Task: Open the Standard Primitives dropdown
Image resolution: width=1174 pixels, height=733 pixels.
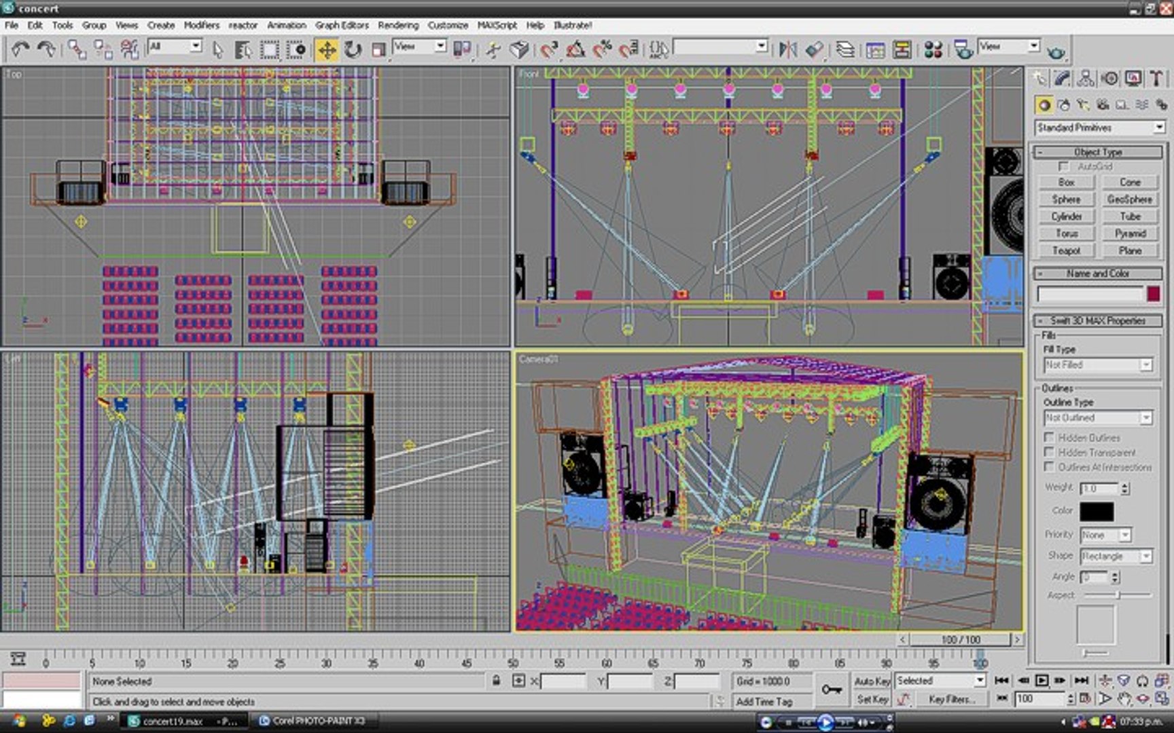Action: coord(1099,128)
